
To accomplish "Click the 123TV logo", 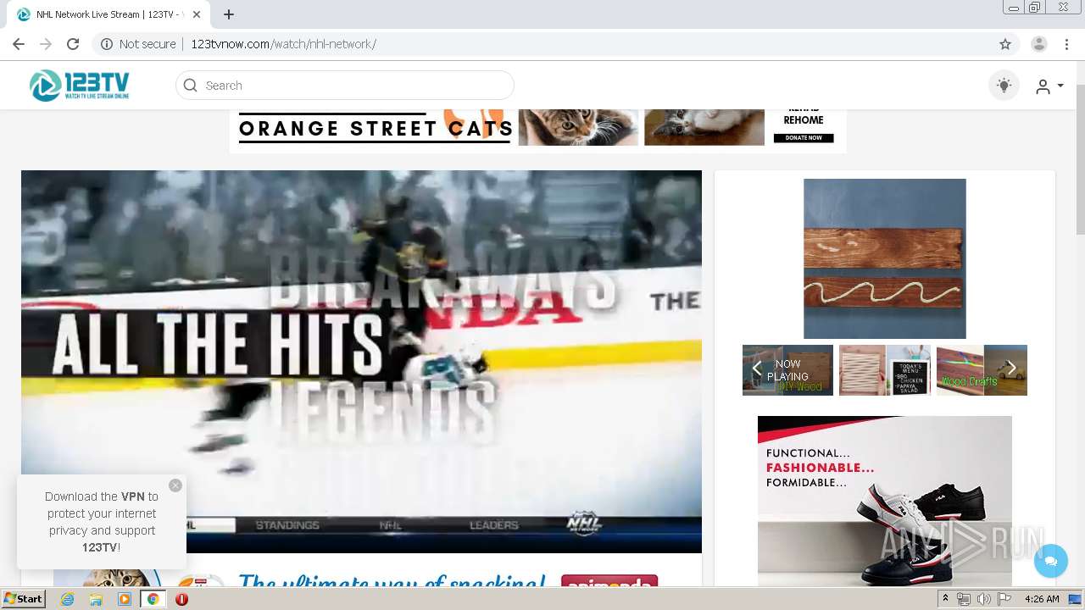I will click(79, 85).
